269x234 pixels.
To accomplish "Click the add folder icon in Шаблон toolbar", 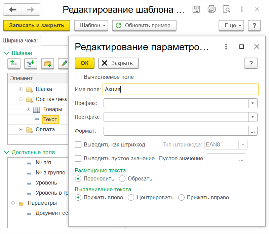I will tap(47, 63).
